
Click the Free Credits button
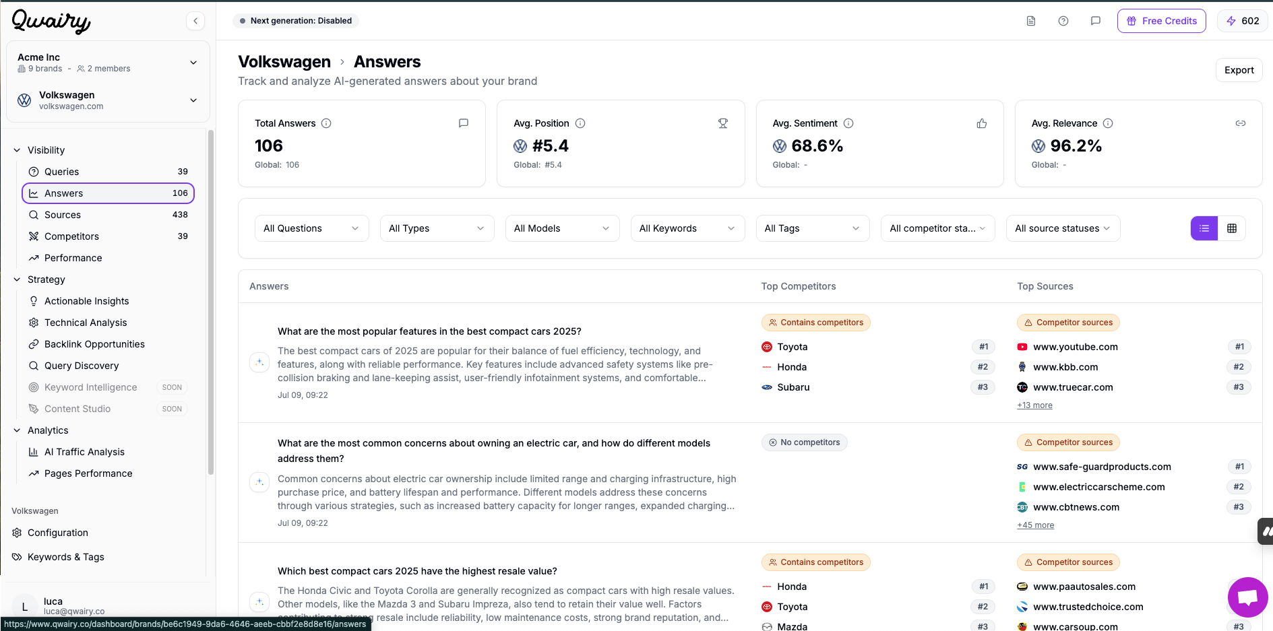pos(1162,21)
